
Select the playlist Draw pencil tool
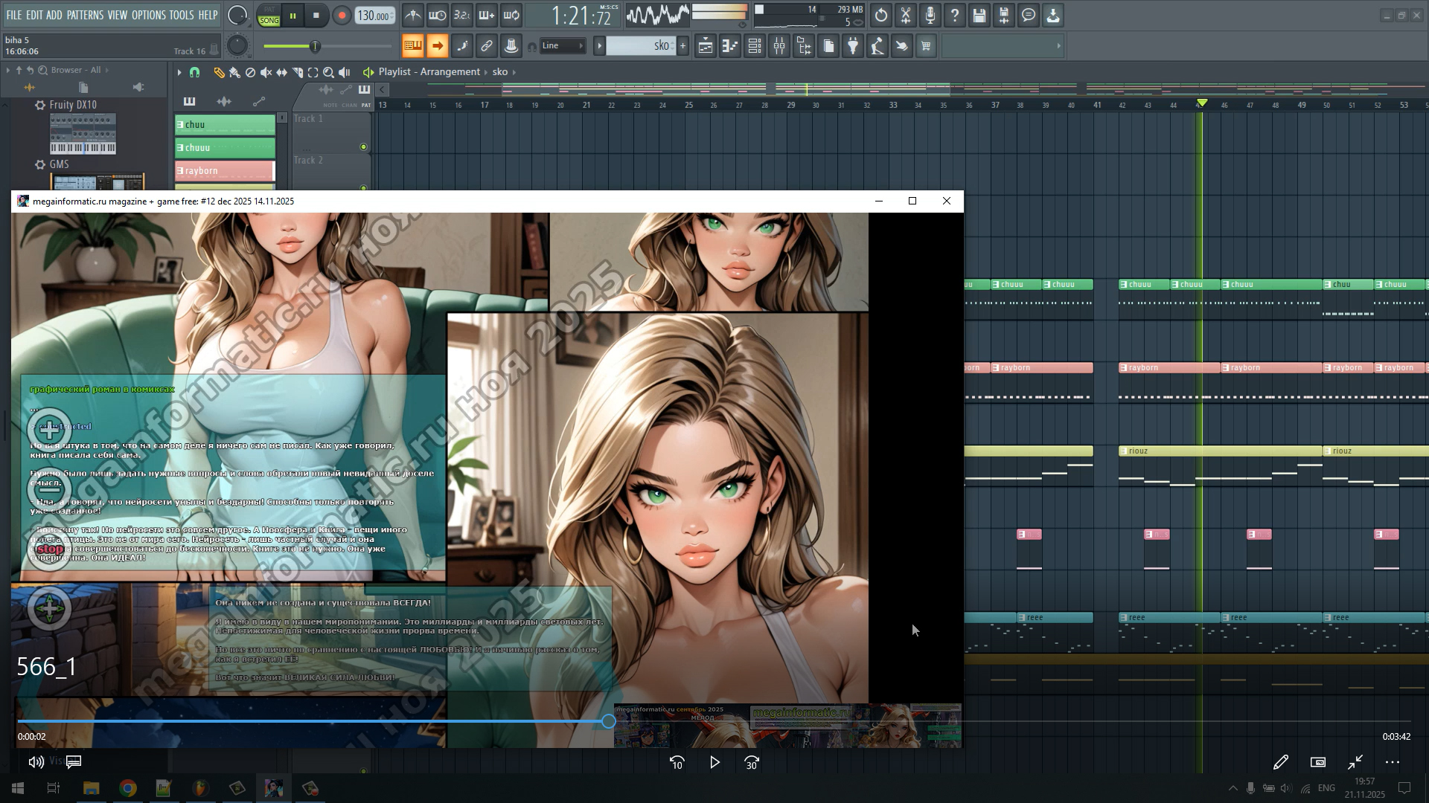[x=219, y=72]
